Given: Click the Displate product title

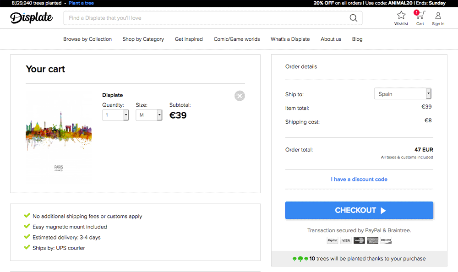Looking at the screenshot, I should click(x=113, y=95).
